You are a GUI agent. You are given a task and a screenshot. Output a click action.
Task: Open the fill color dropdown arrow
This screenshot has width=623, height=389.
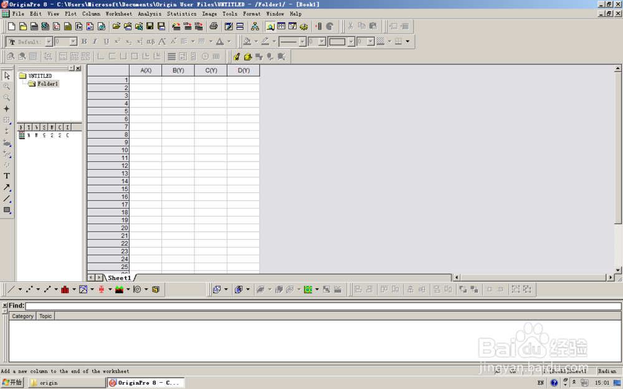pos(256,41)
